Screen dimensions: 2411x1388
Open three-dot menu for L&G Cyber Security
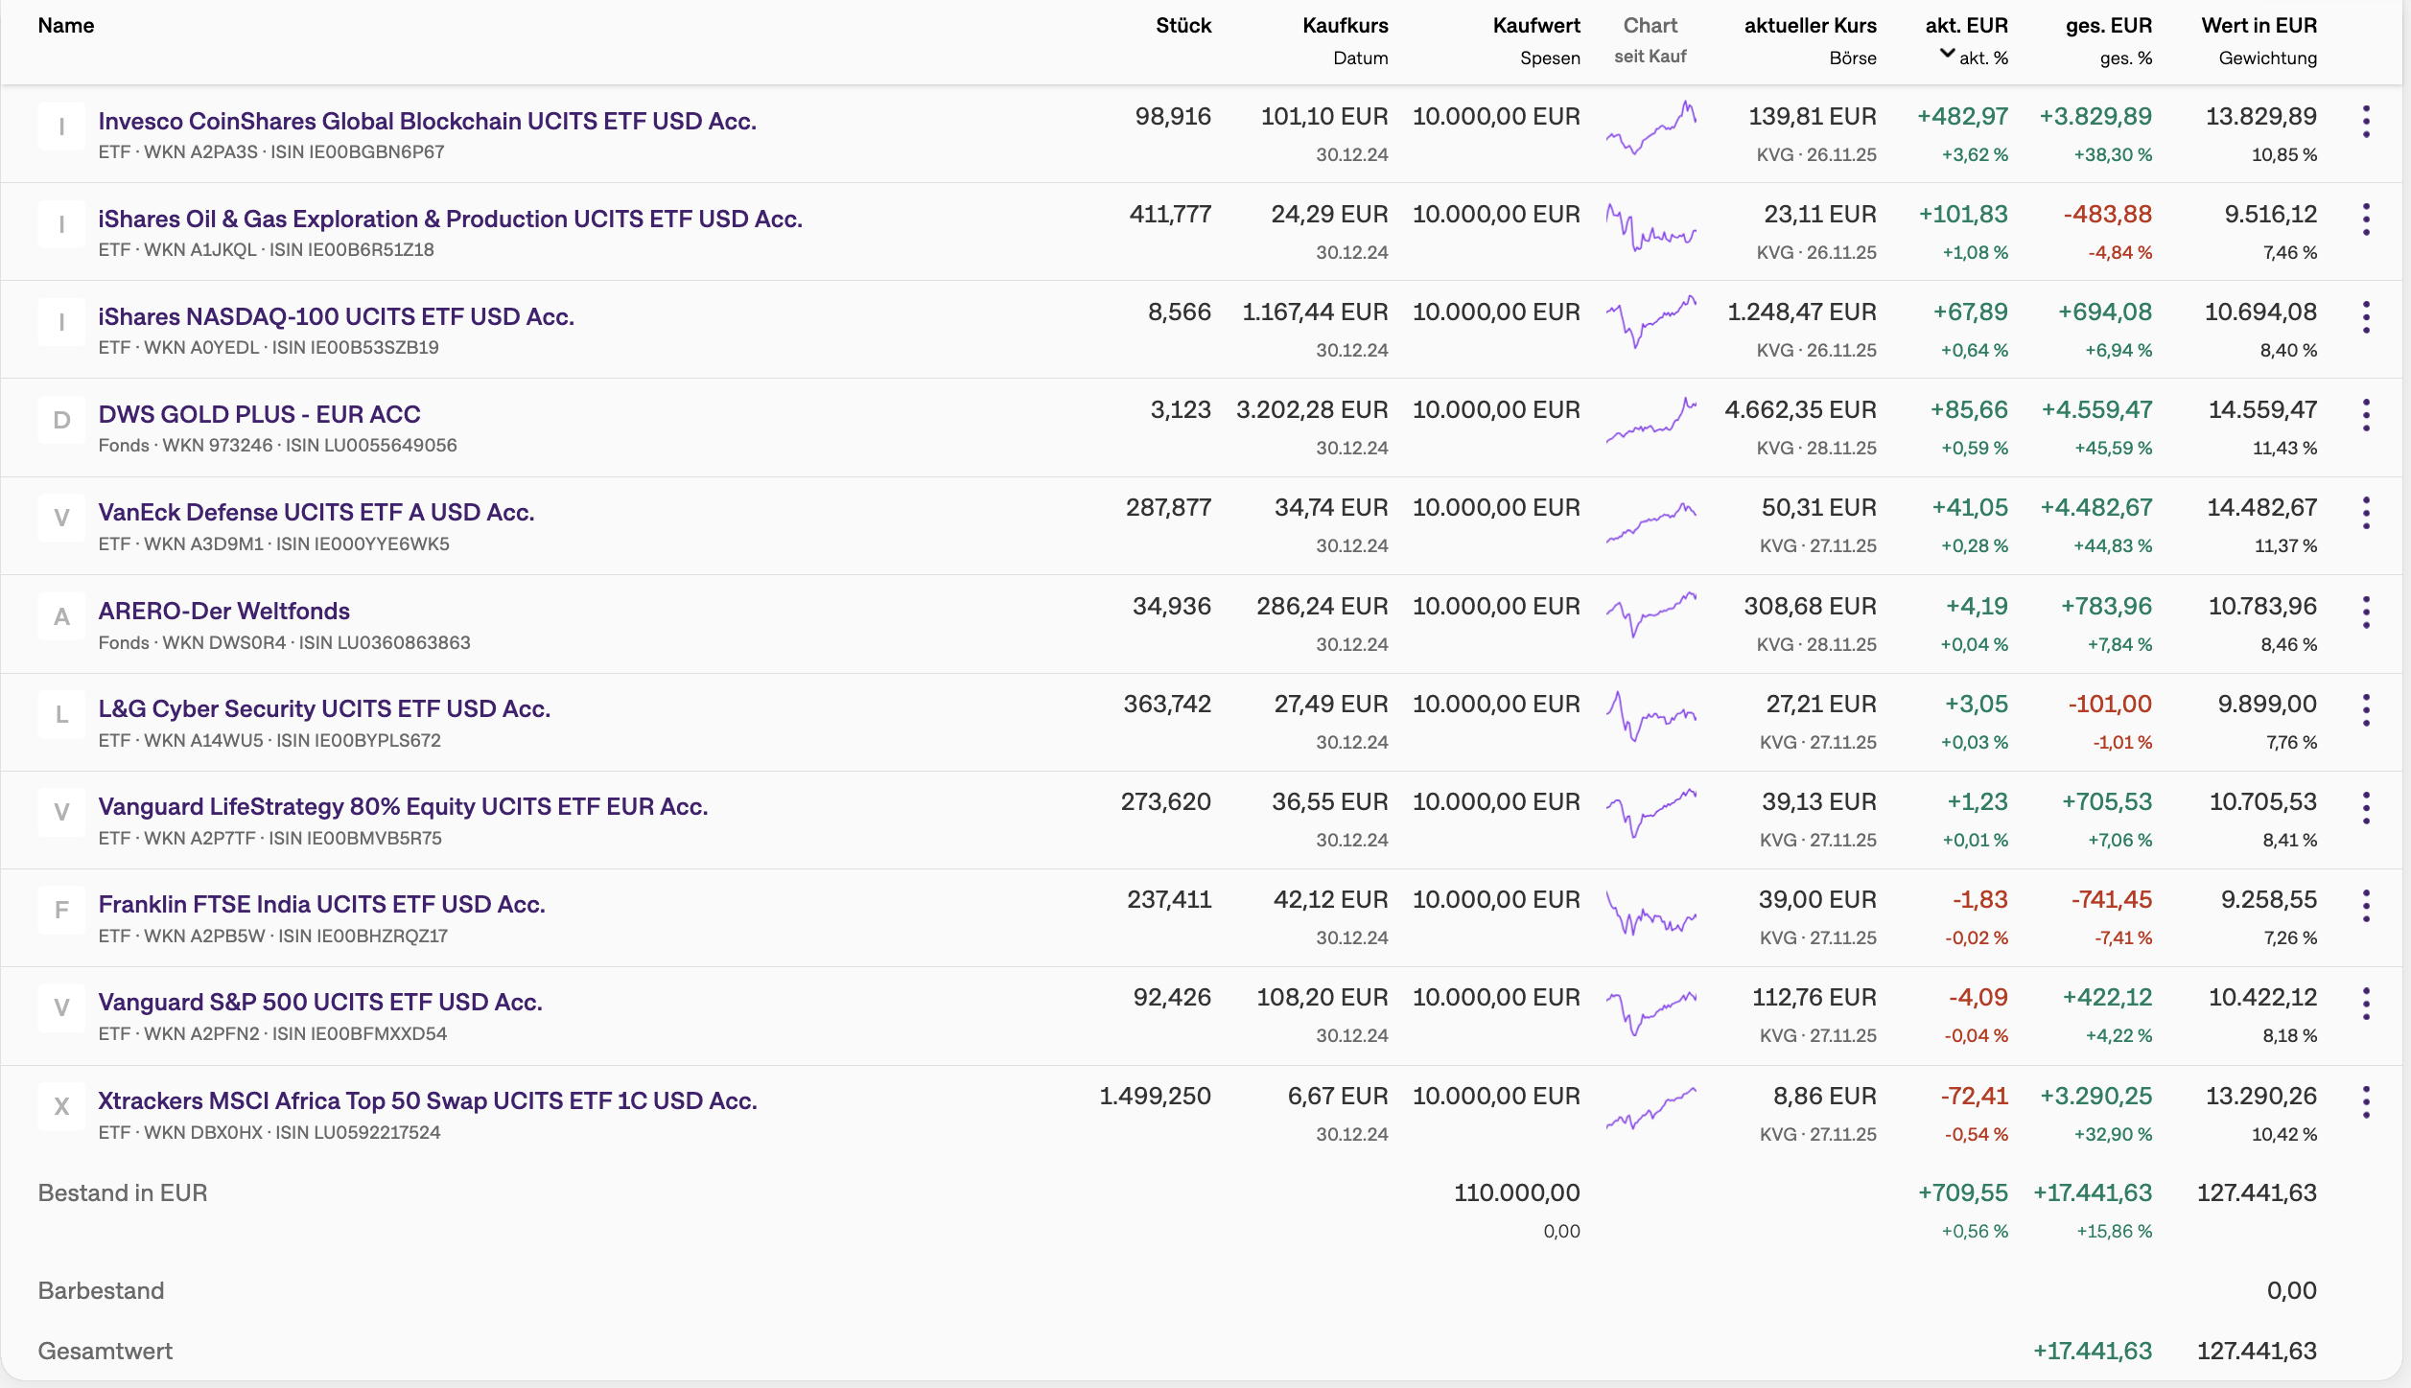pos(2366,710)
